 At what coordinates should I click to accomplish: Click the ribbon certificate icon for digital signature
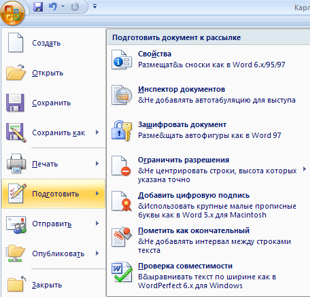pos(122,201)
